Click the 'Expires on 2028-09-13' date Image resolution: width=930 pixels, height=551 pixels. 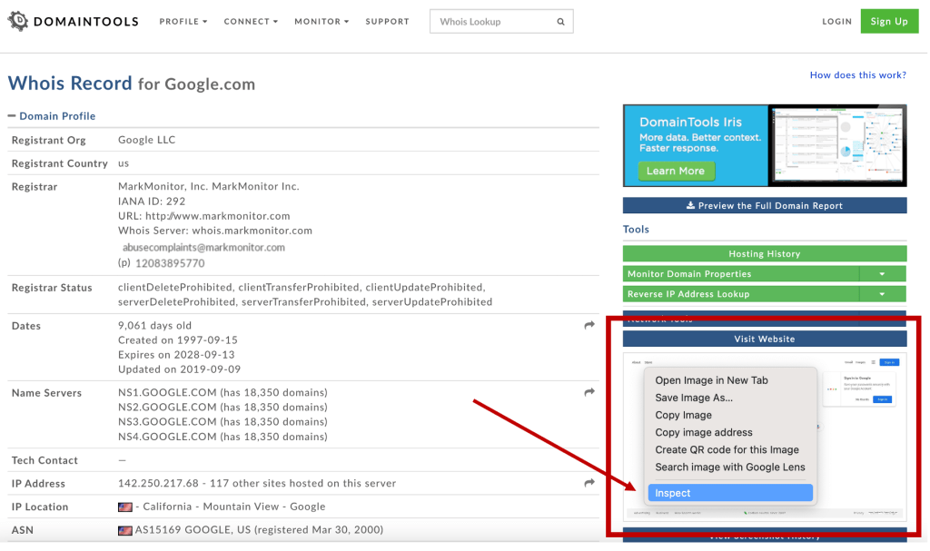click(176, 355)
